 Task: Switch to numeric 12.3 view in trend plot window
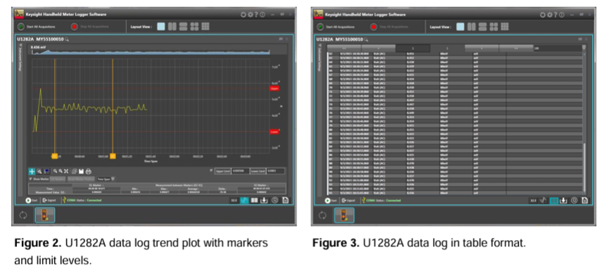click(x=234, y=201)
